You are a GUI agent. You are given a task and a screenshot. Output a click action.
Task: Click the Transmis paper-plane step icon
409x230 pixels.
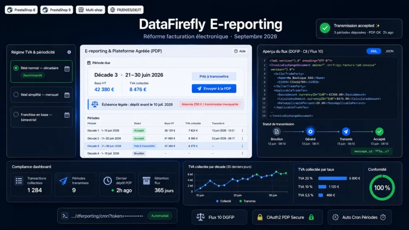pyautogui.click(x=346, y=132)
